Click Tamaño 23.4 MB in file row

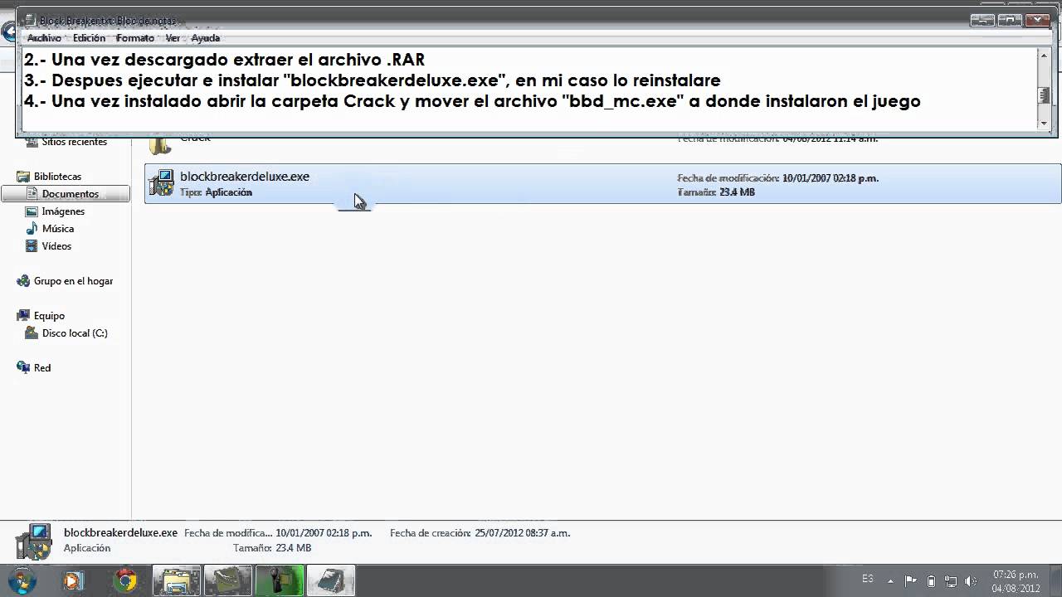[716, 192]
